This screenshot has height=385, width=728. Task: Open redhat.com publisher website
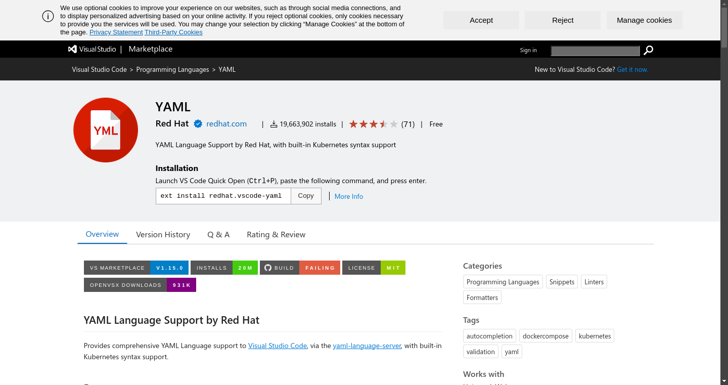226,124
